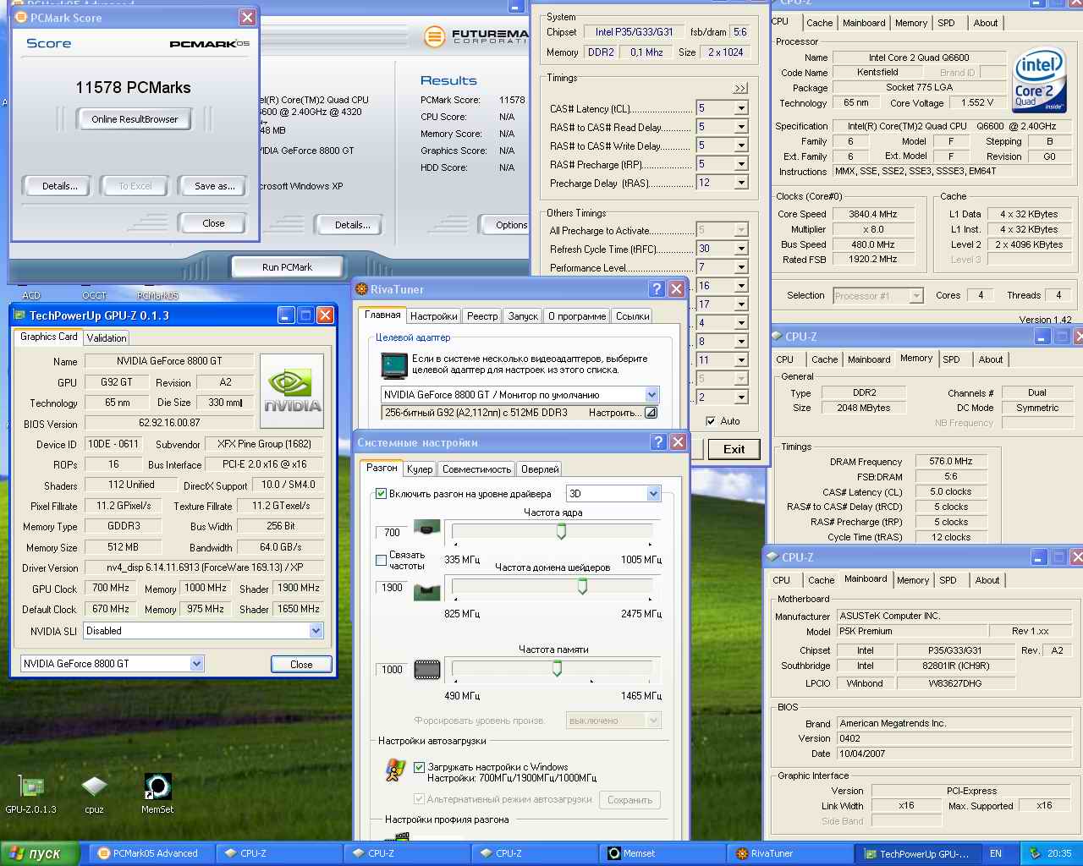The image size is (1083, 866).
Task: Toggle load settings with Windows checkbox
Action: [x=419, y=767]
